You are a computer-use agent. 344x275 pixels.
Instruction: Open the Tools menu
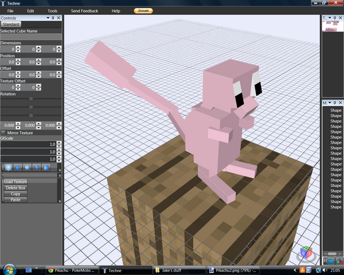tap(52, 11)
